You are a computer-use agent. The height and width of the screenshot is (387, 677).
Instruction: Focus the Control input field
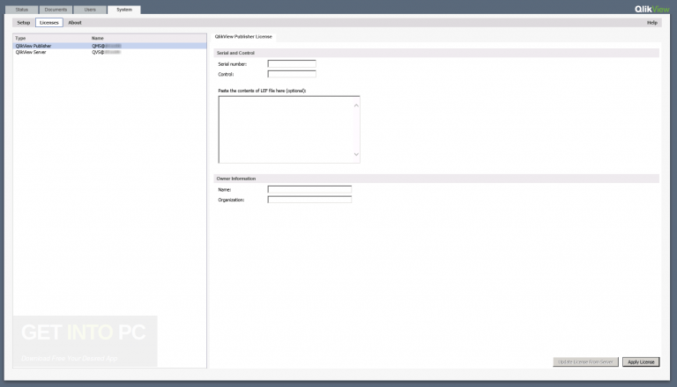click(x=292, y=74)
